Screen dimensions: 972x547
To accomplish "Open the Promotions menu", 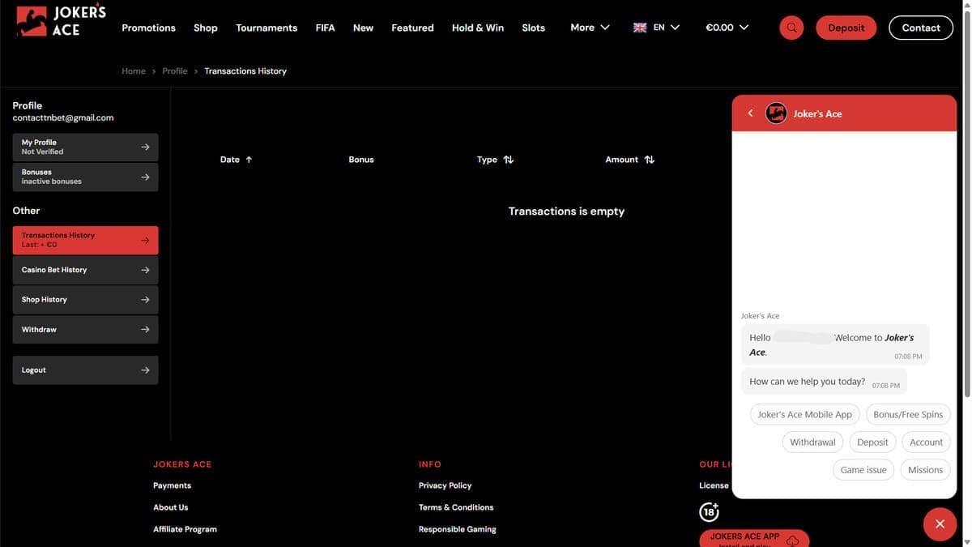I will click(x=148, y=28).
